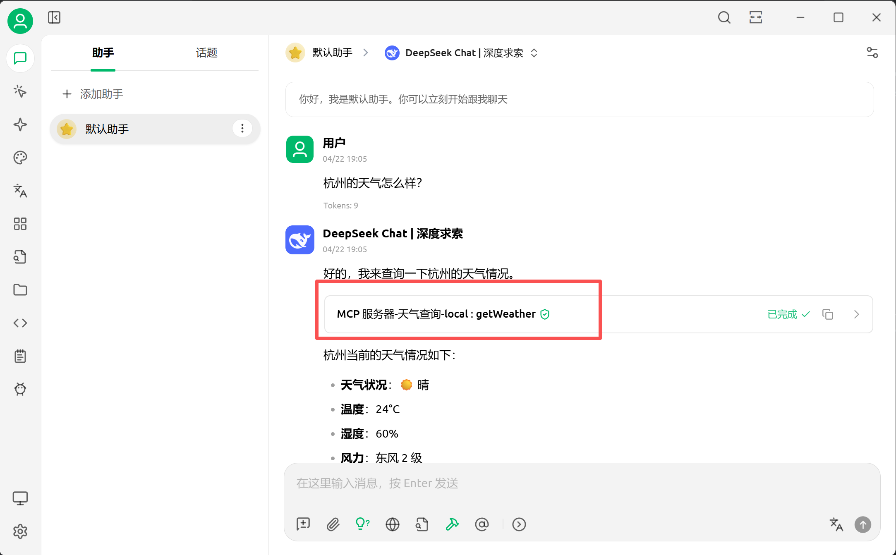The width and height of the screenshot is (896, 555).
Task: Toggle web search globe in input bar
Action: (392, 524)
